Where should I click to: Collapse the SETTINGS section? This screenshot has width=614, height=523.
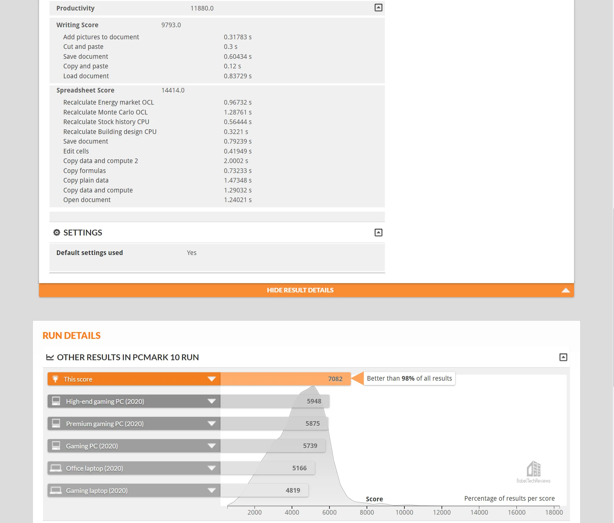(378, 232)
